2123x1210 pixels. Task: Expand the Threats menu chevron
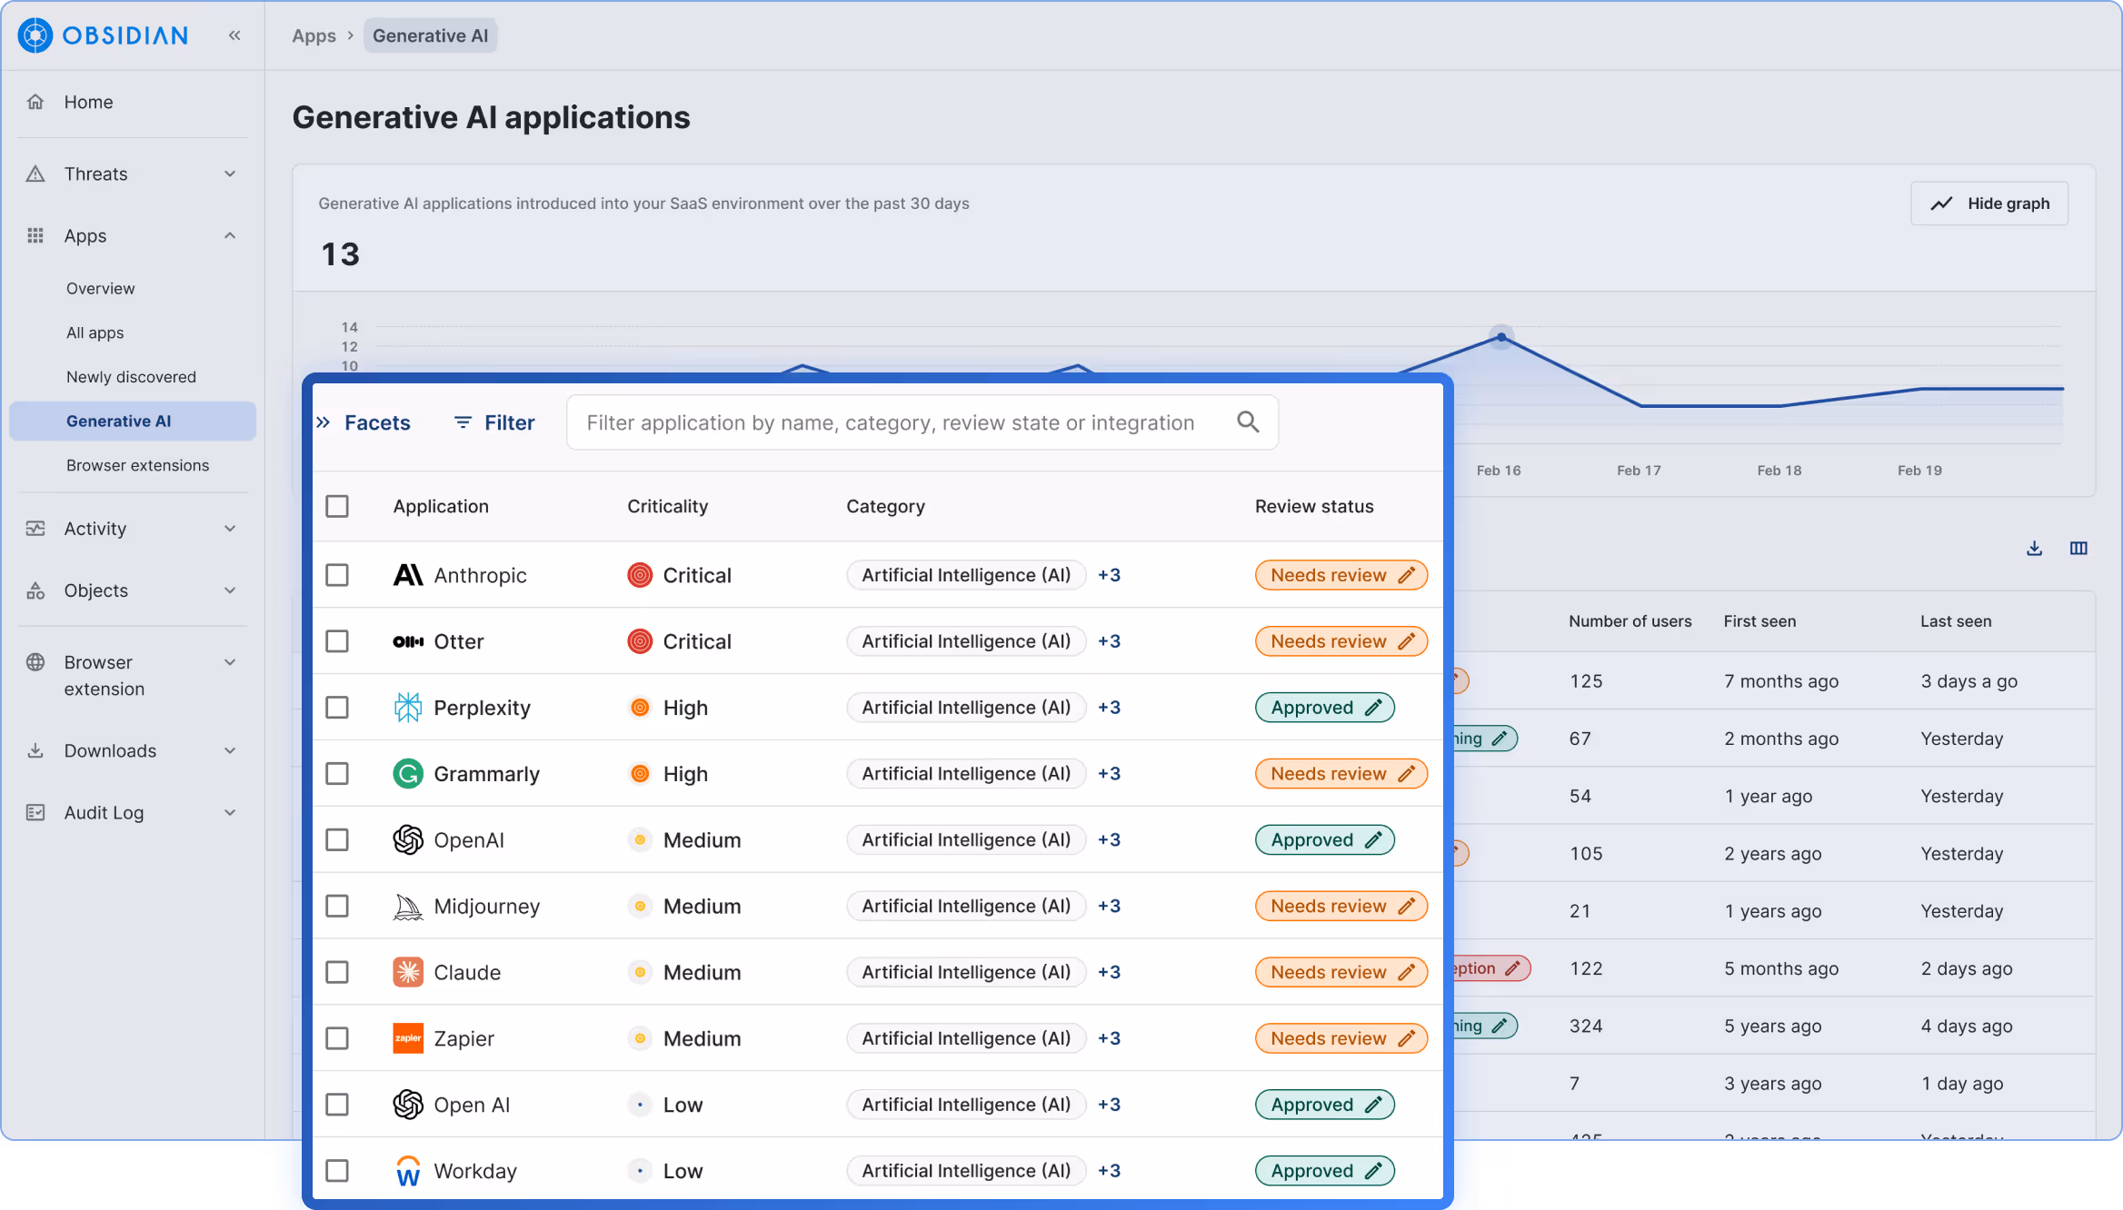pyautogui.click(x=230, y=174)
